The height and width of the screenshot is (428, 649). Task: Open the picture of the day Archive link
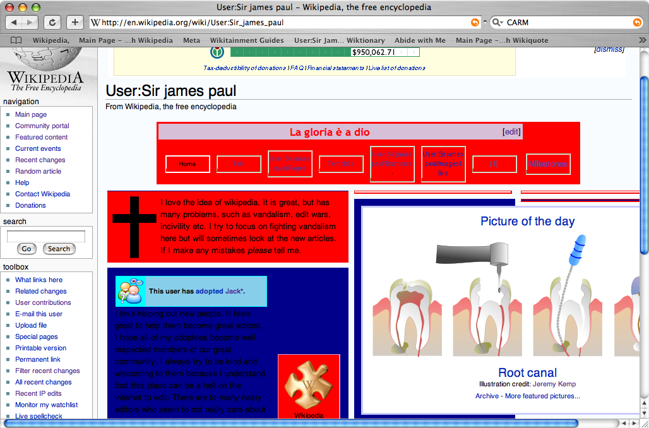coord(487,396)
